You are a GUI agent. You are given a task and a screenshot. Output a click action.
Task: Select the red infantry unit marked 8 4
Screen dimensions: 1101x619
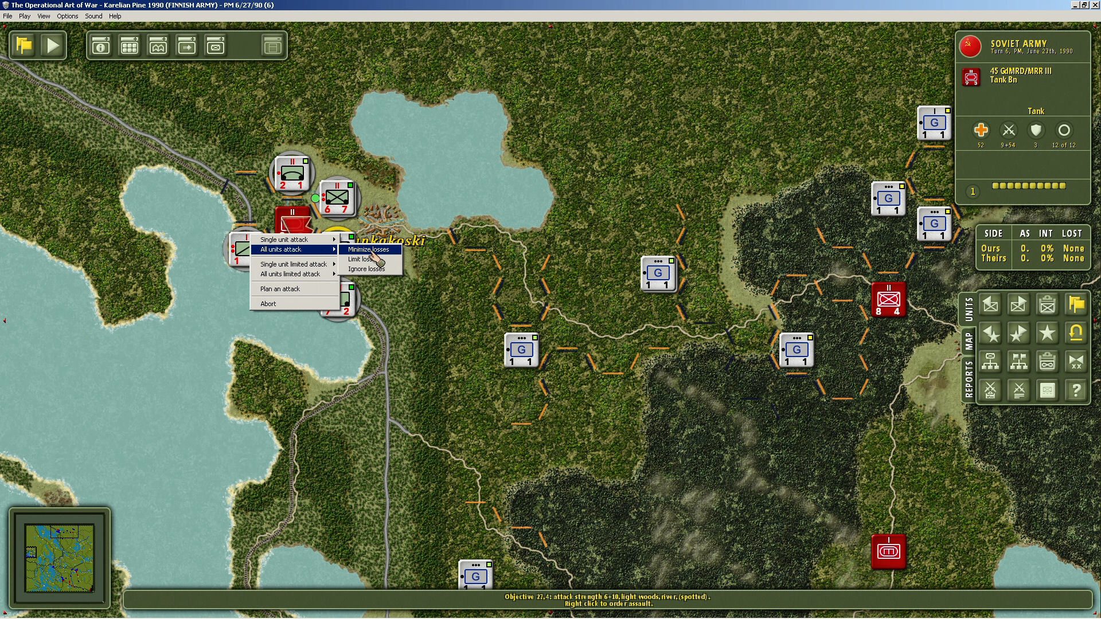(888, 299)
